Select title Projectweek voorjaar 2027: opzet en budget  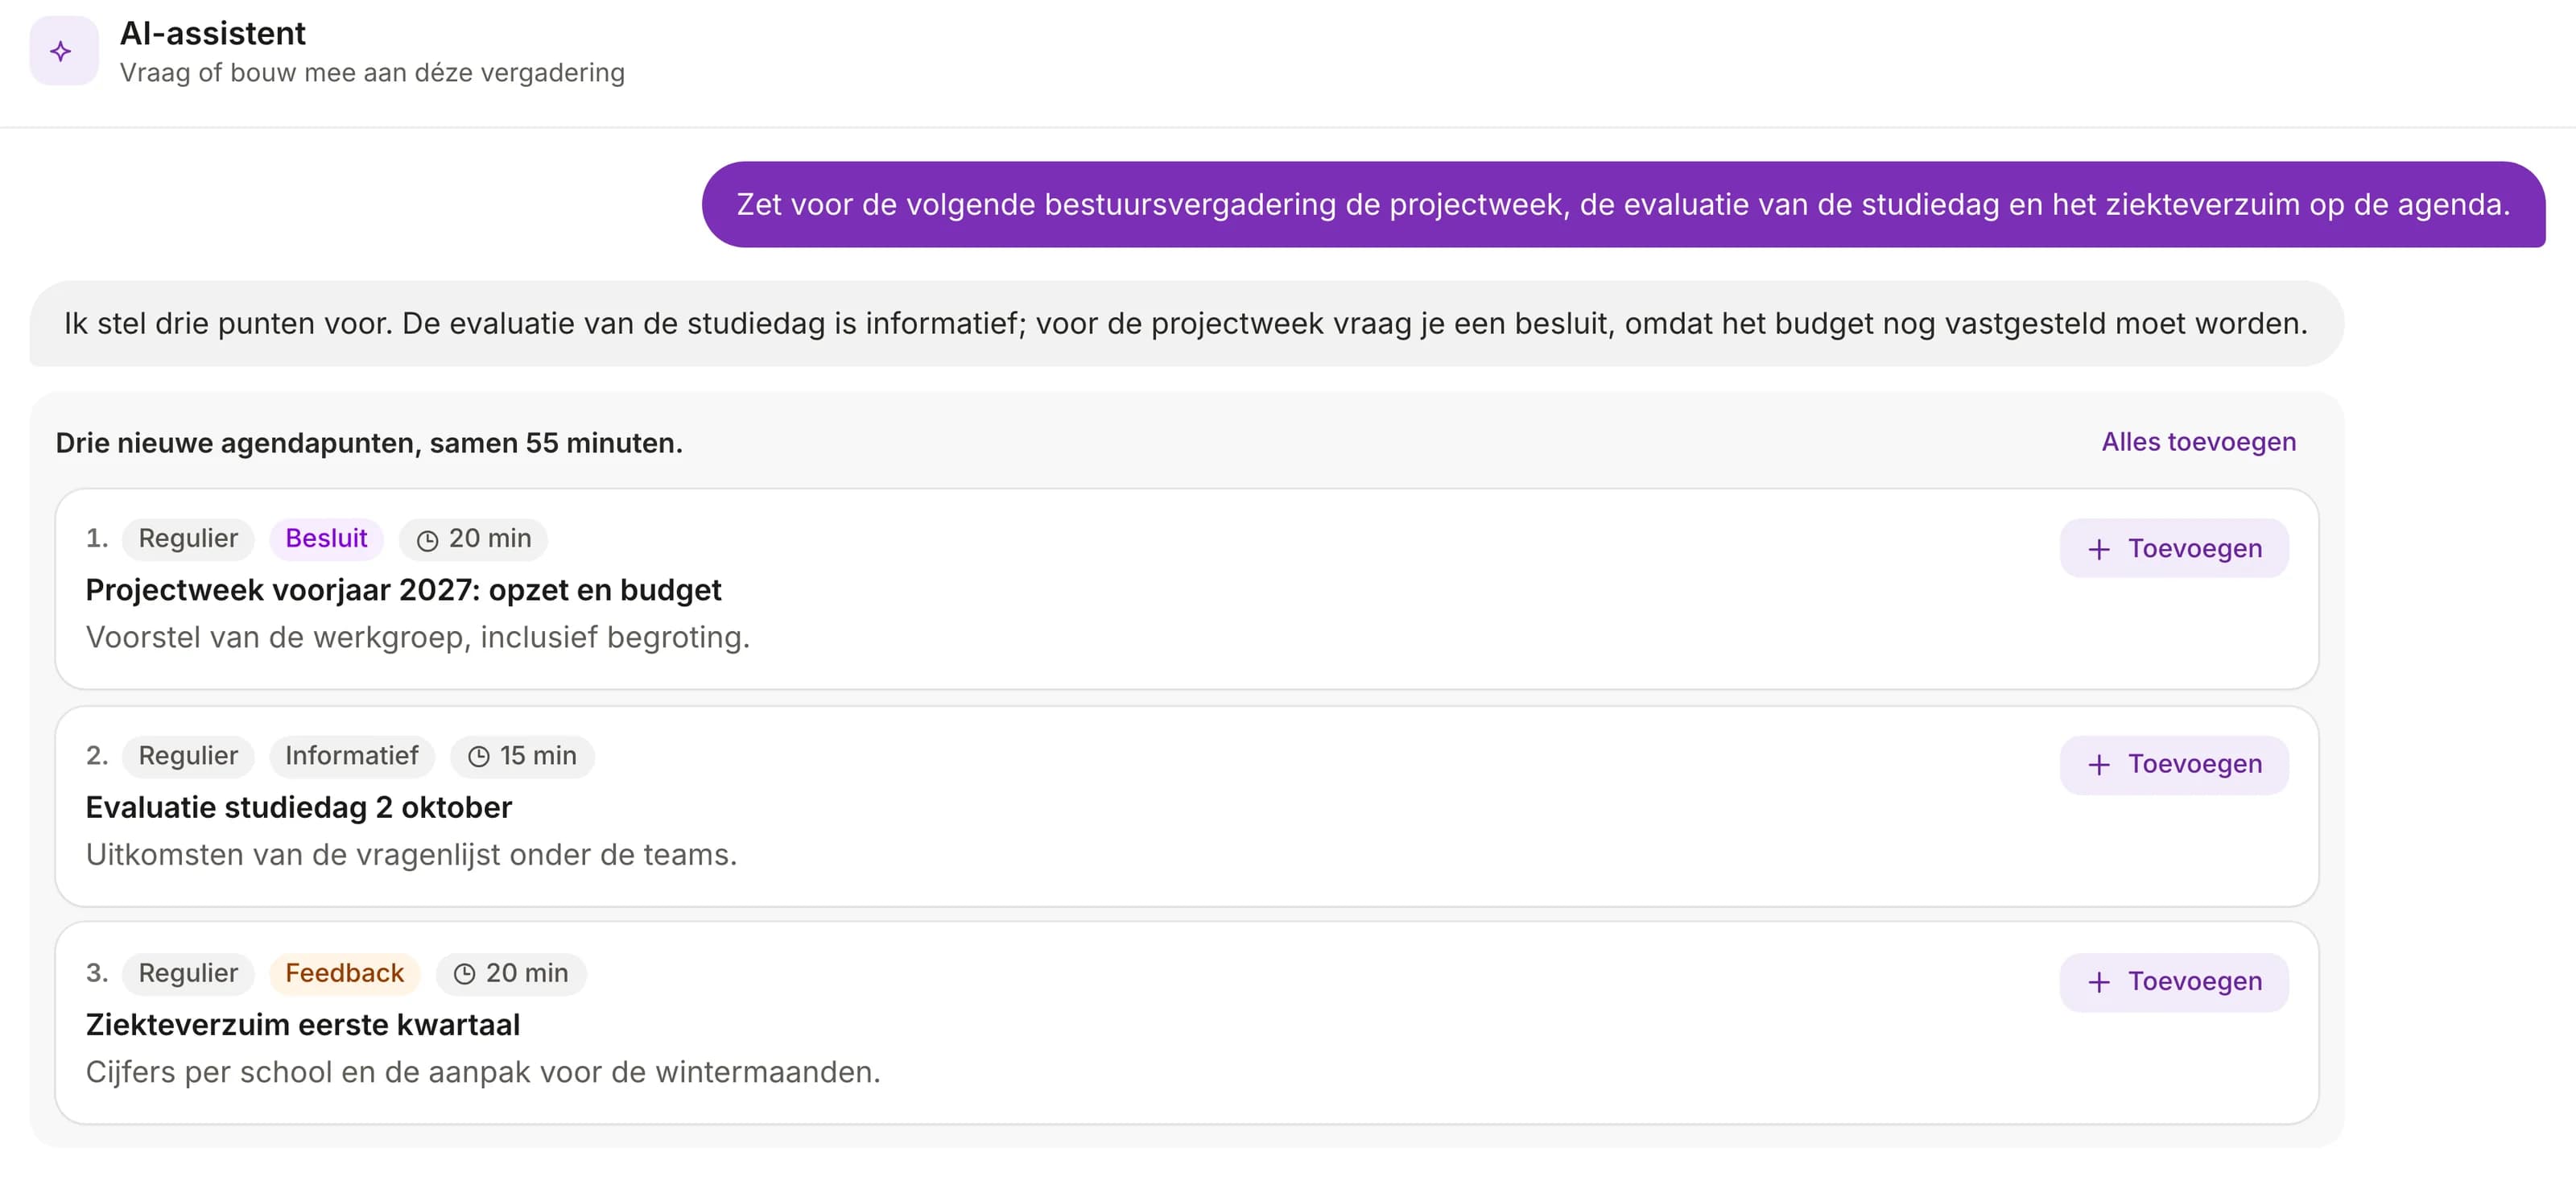pyautogui.click(x=403, y=590)
